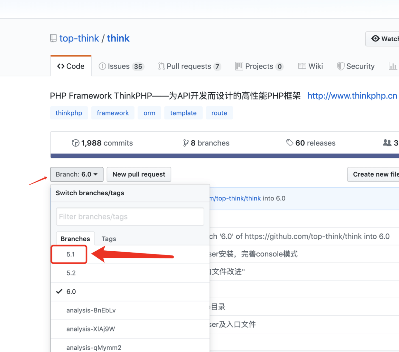Viewport: 399px width, 352px height.
Task: Select the Branches tab in switcher
Action: tap(75, 239)
